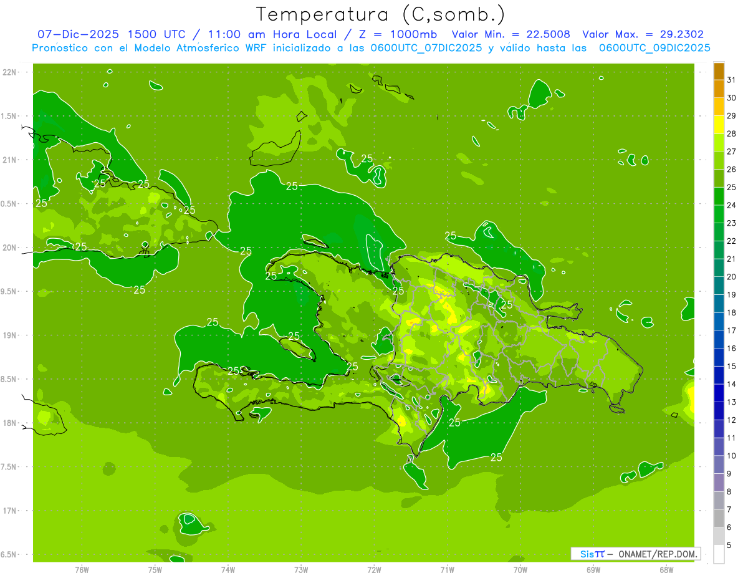The image size is (748, 578).
Task: Click the '0600UTC_09DIC2025' valid-until time
Action: (654, 48)
